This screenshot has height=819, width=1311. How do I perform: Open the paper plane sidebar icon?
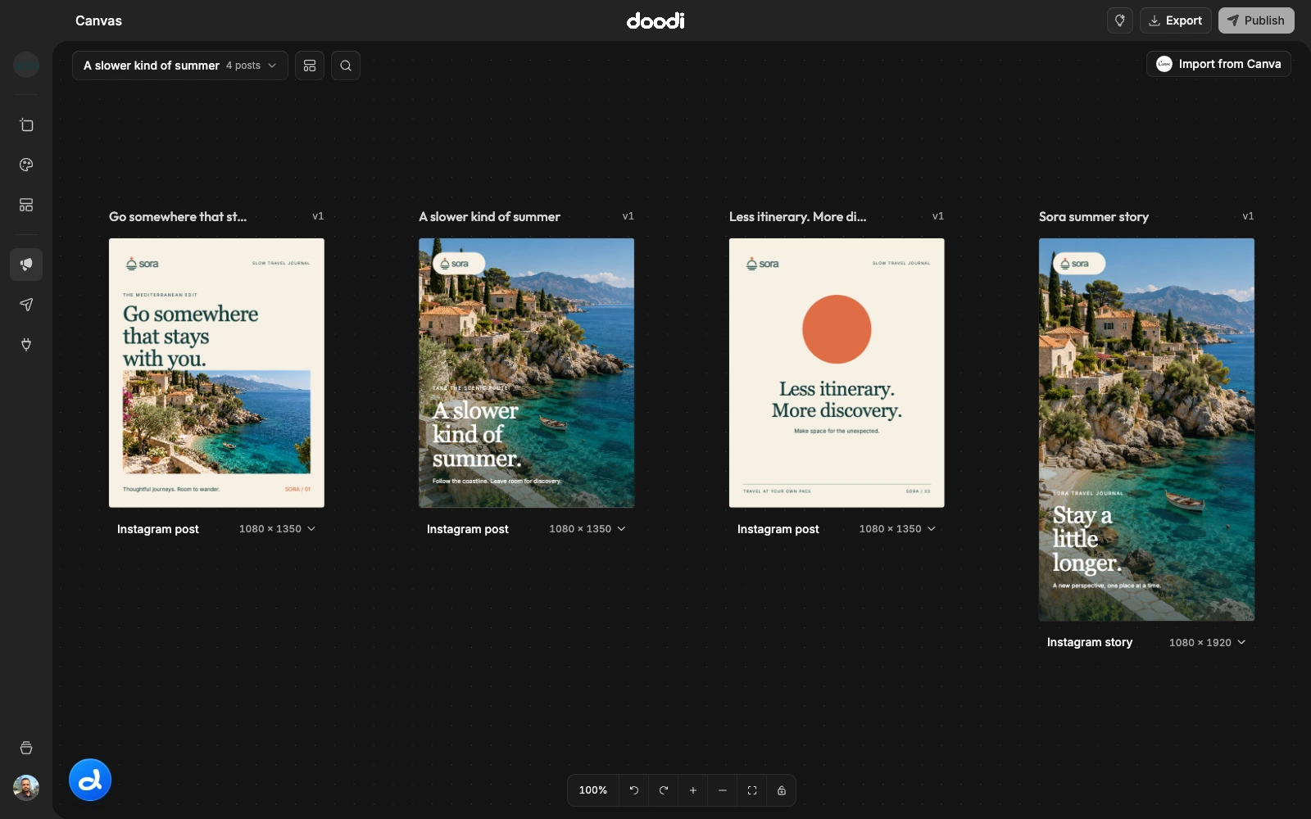click(26, 305)
